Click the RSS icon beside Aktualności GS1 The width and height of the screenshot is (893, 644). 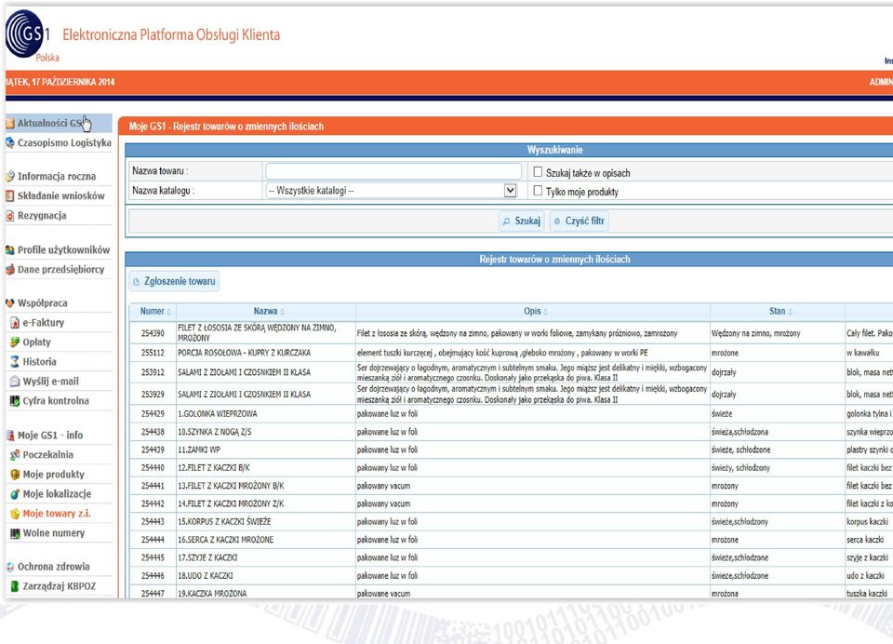coord(9,123)
